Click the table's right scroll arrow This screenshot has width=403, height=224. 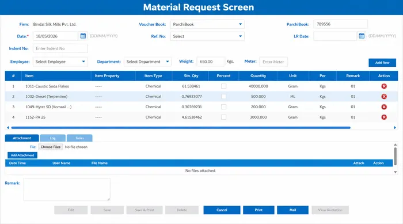(395, 128)
